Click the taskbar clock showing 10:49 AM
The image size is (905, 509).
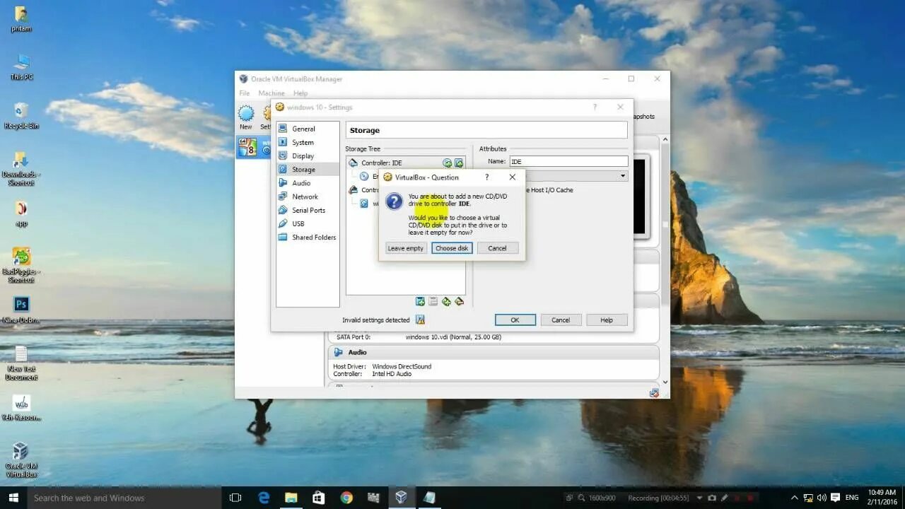coord(882,497)
